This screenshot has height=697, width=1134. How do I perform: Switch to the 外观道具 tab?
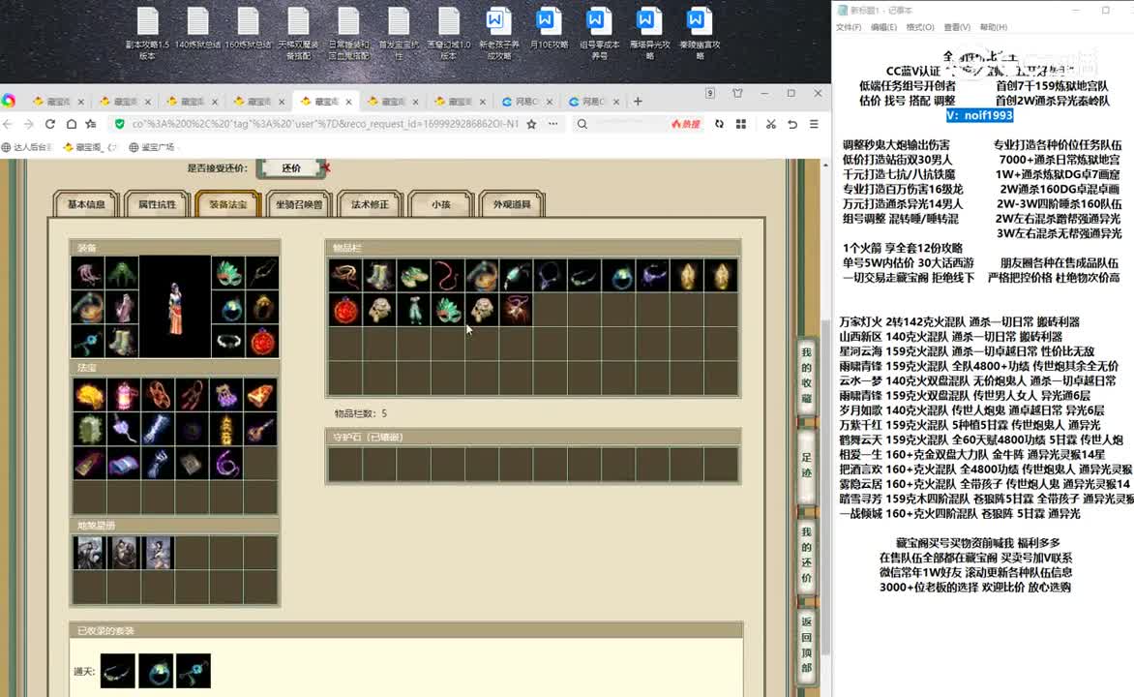pos(512,204)
